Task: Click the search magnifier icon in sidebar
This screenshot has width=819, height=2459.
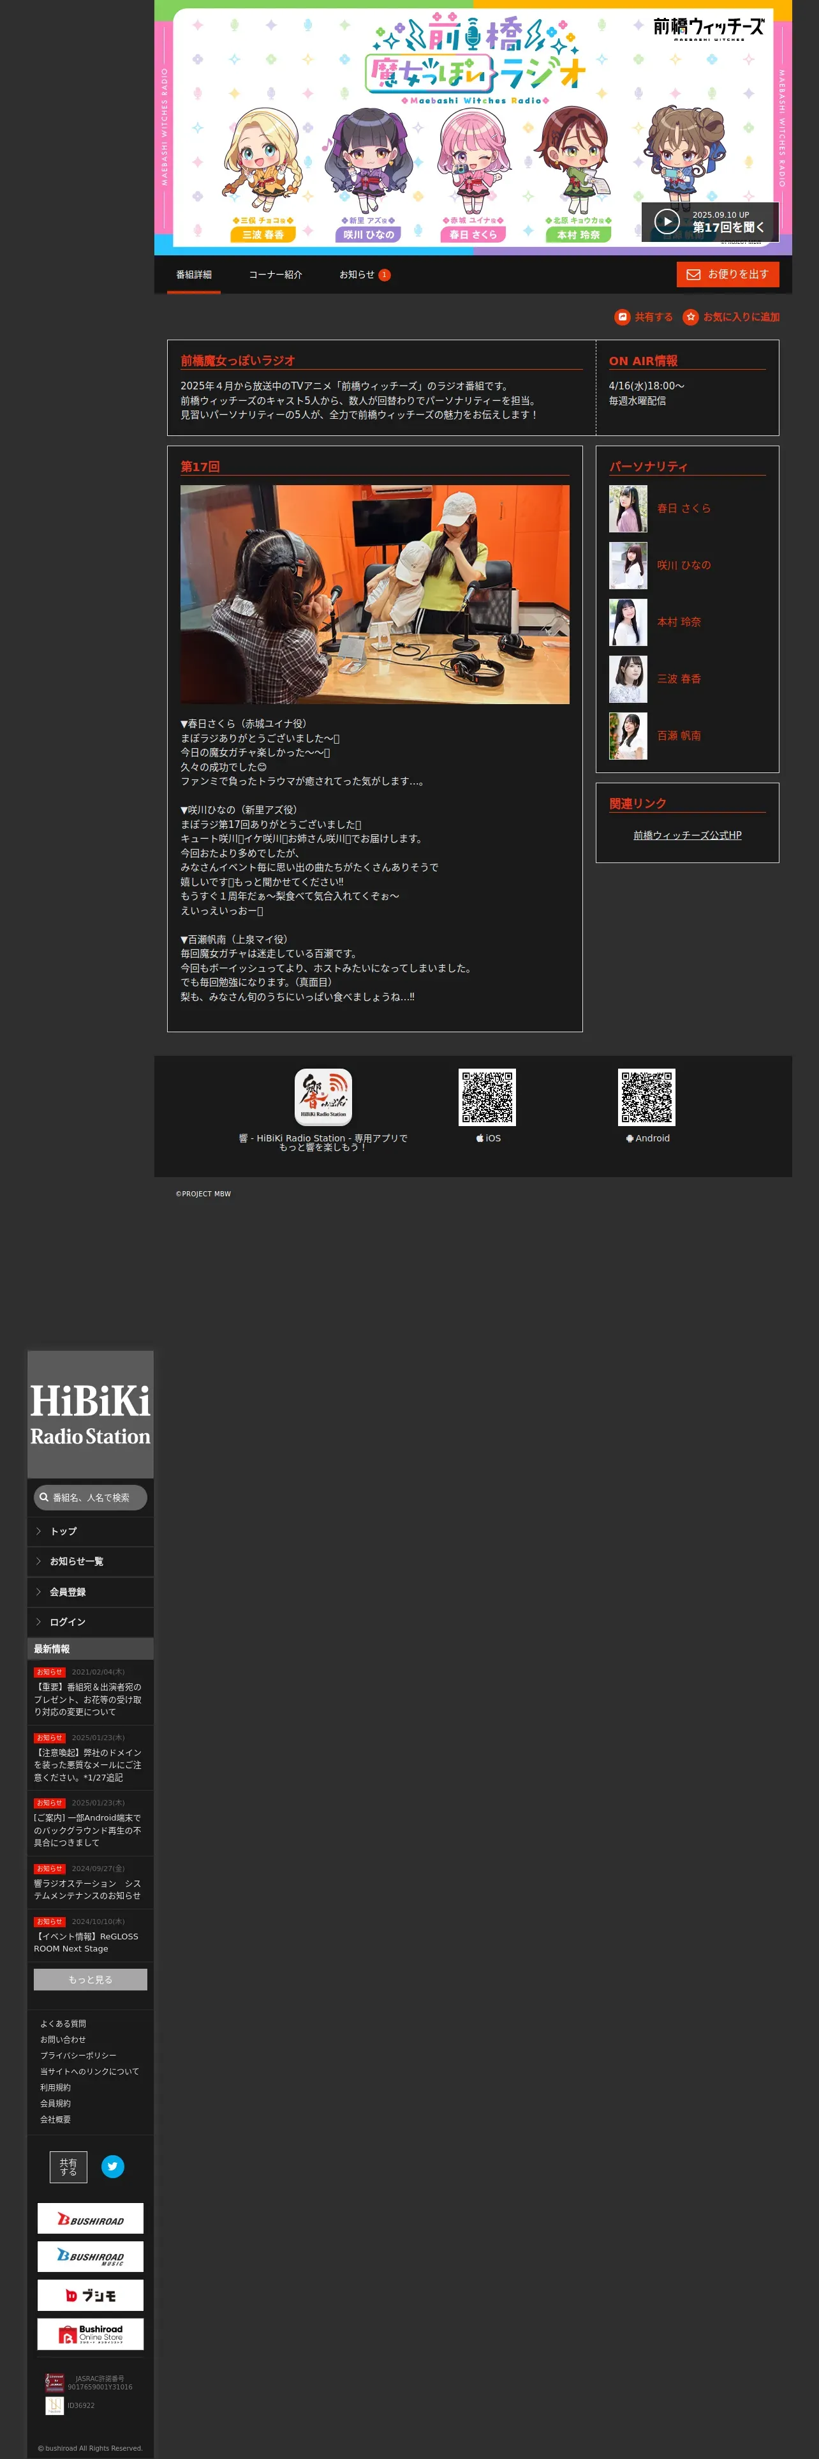Action: (44, 1498)
